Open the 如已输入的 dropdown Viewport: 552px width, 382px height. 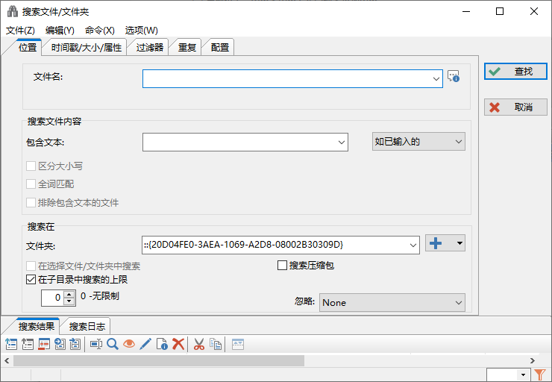pyautogui.click(x=418, y=141)
